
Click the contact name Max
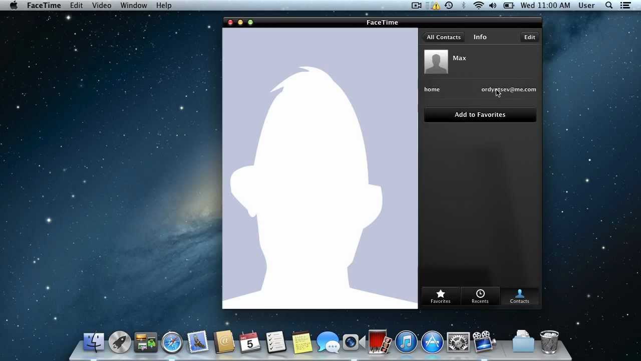[x=459, y=58]
